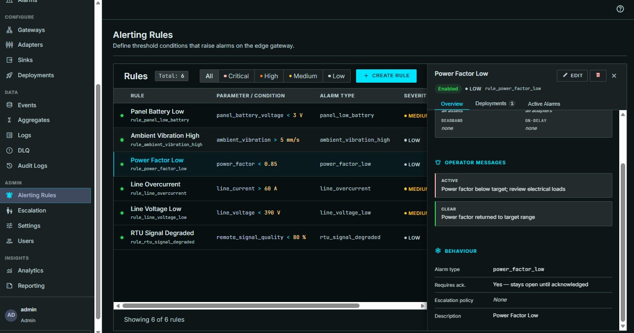Screen dimensions: 634x333
Task: Open the Ambient Vibration High rule
Action: click(x=270, y=140)
